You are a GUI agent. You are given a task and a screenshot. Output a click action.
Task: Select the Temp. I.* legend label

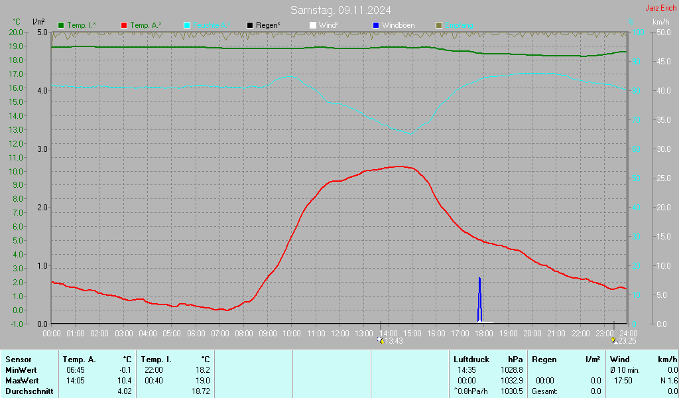point(82,26)
